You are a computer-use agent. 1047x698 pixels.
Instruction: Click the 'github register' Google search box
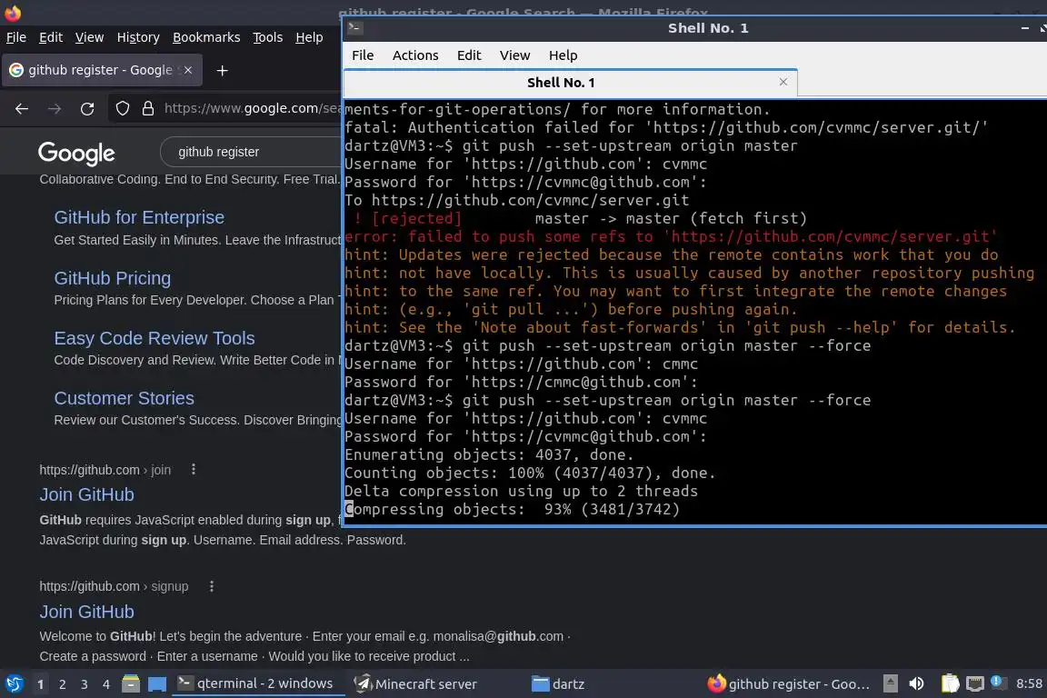click(x=253, y=153)
